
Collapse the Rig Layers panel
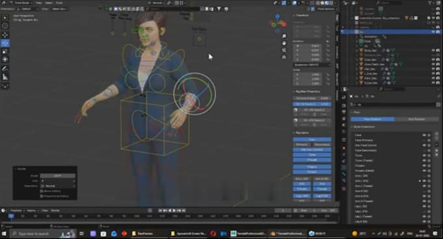(x=301, y=132)
